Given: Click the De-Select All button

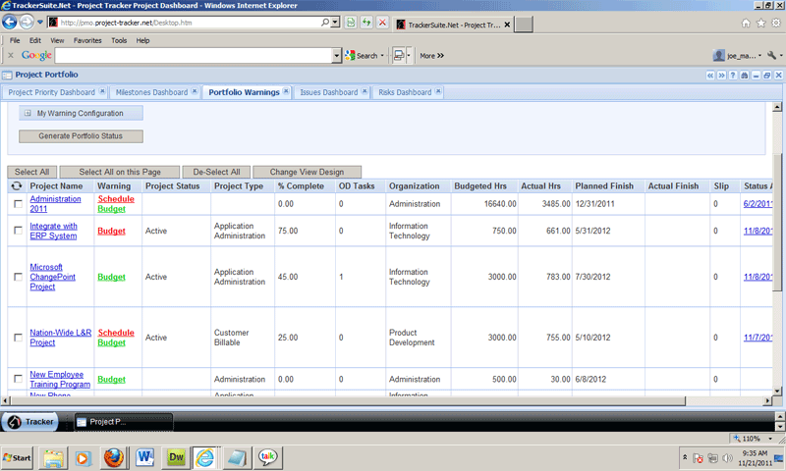Looking at the screenshot, I should (x=216, y=172).
